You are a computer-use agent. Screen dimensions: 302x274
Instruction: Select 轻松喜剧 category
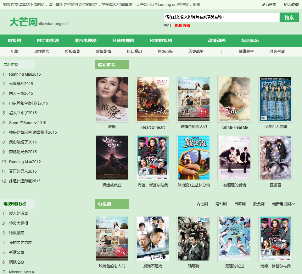(73, 51)
